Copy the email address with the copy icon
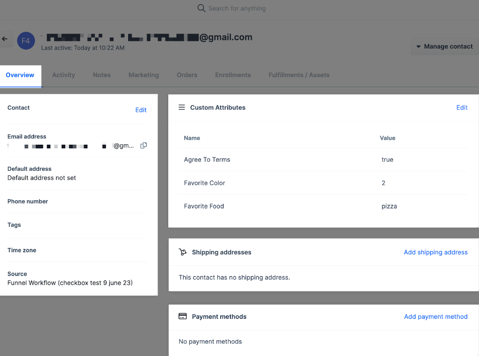479x356 pixels. (143, 145)
